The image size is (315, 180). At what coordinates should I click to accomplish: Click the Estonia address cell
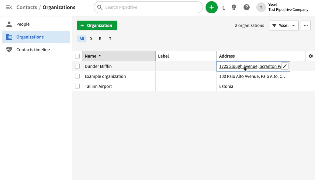coord(253,86)
